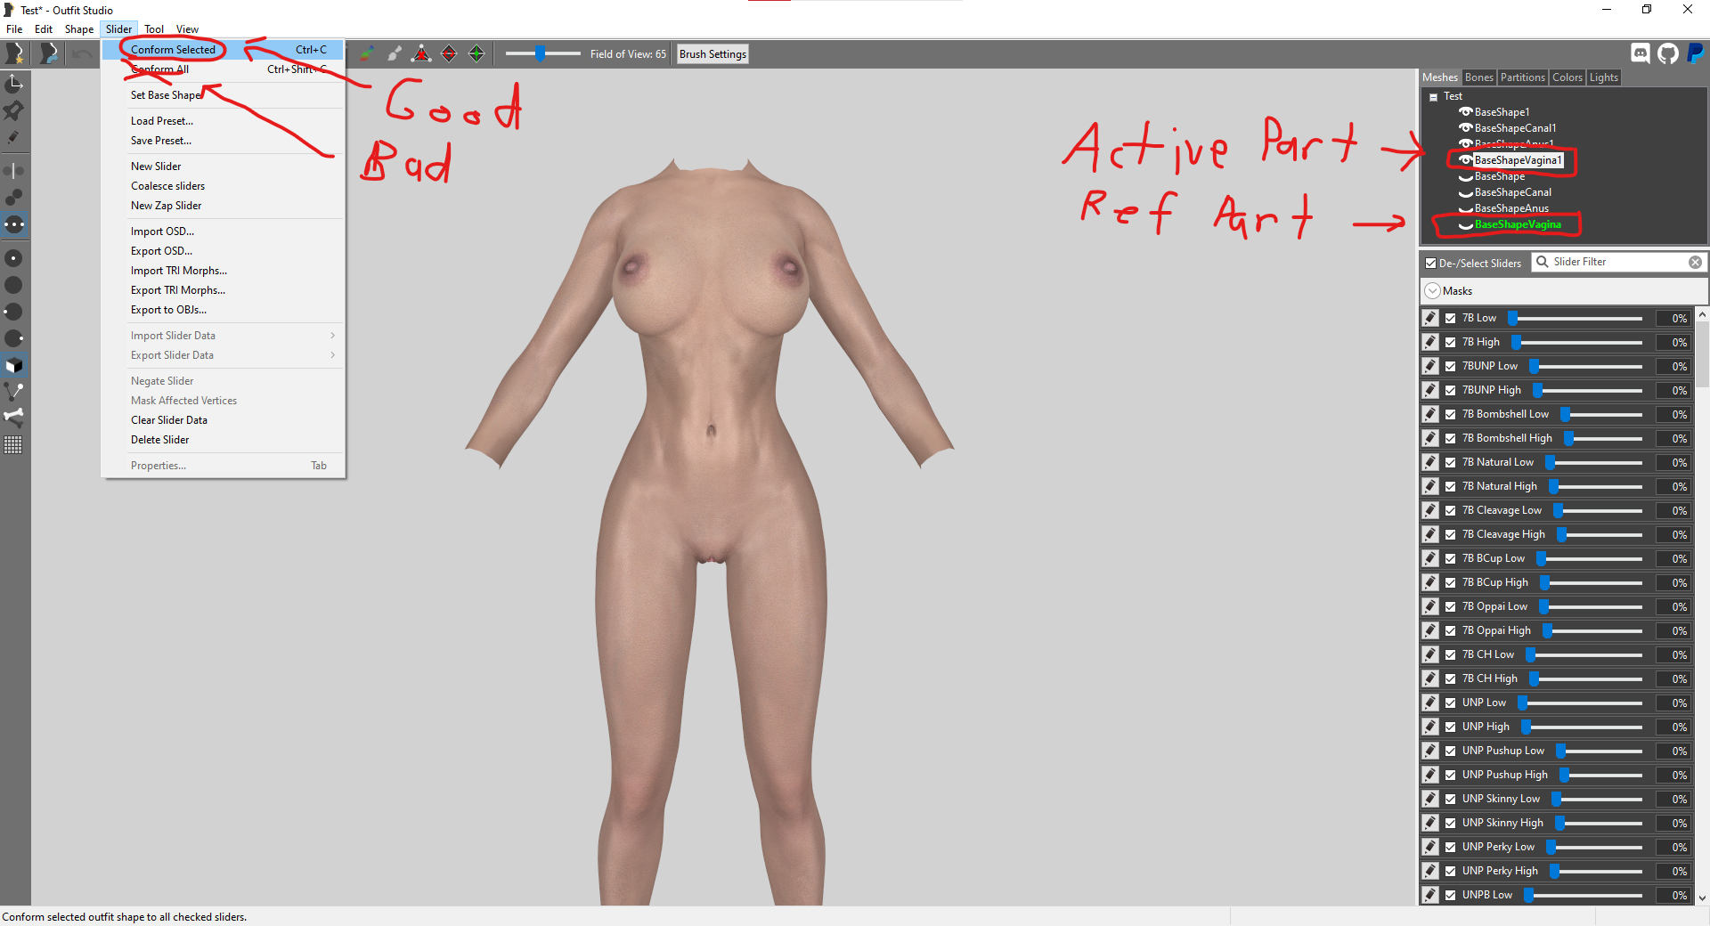Click the Undo arrow icon
This screenshot has height=926, width=1710.
tap(82, 54)
